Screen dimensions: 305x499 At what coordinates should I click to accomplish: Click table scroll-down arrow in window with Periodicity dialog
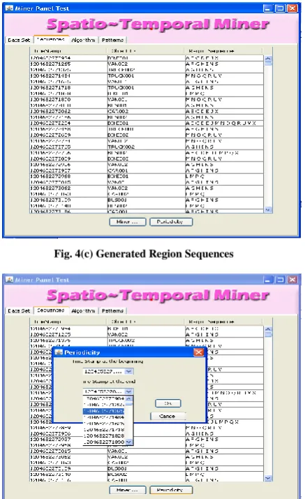[x=268, y=478]
